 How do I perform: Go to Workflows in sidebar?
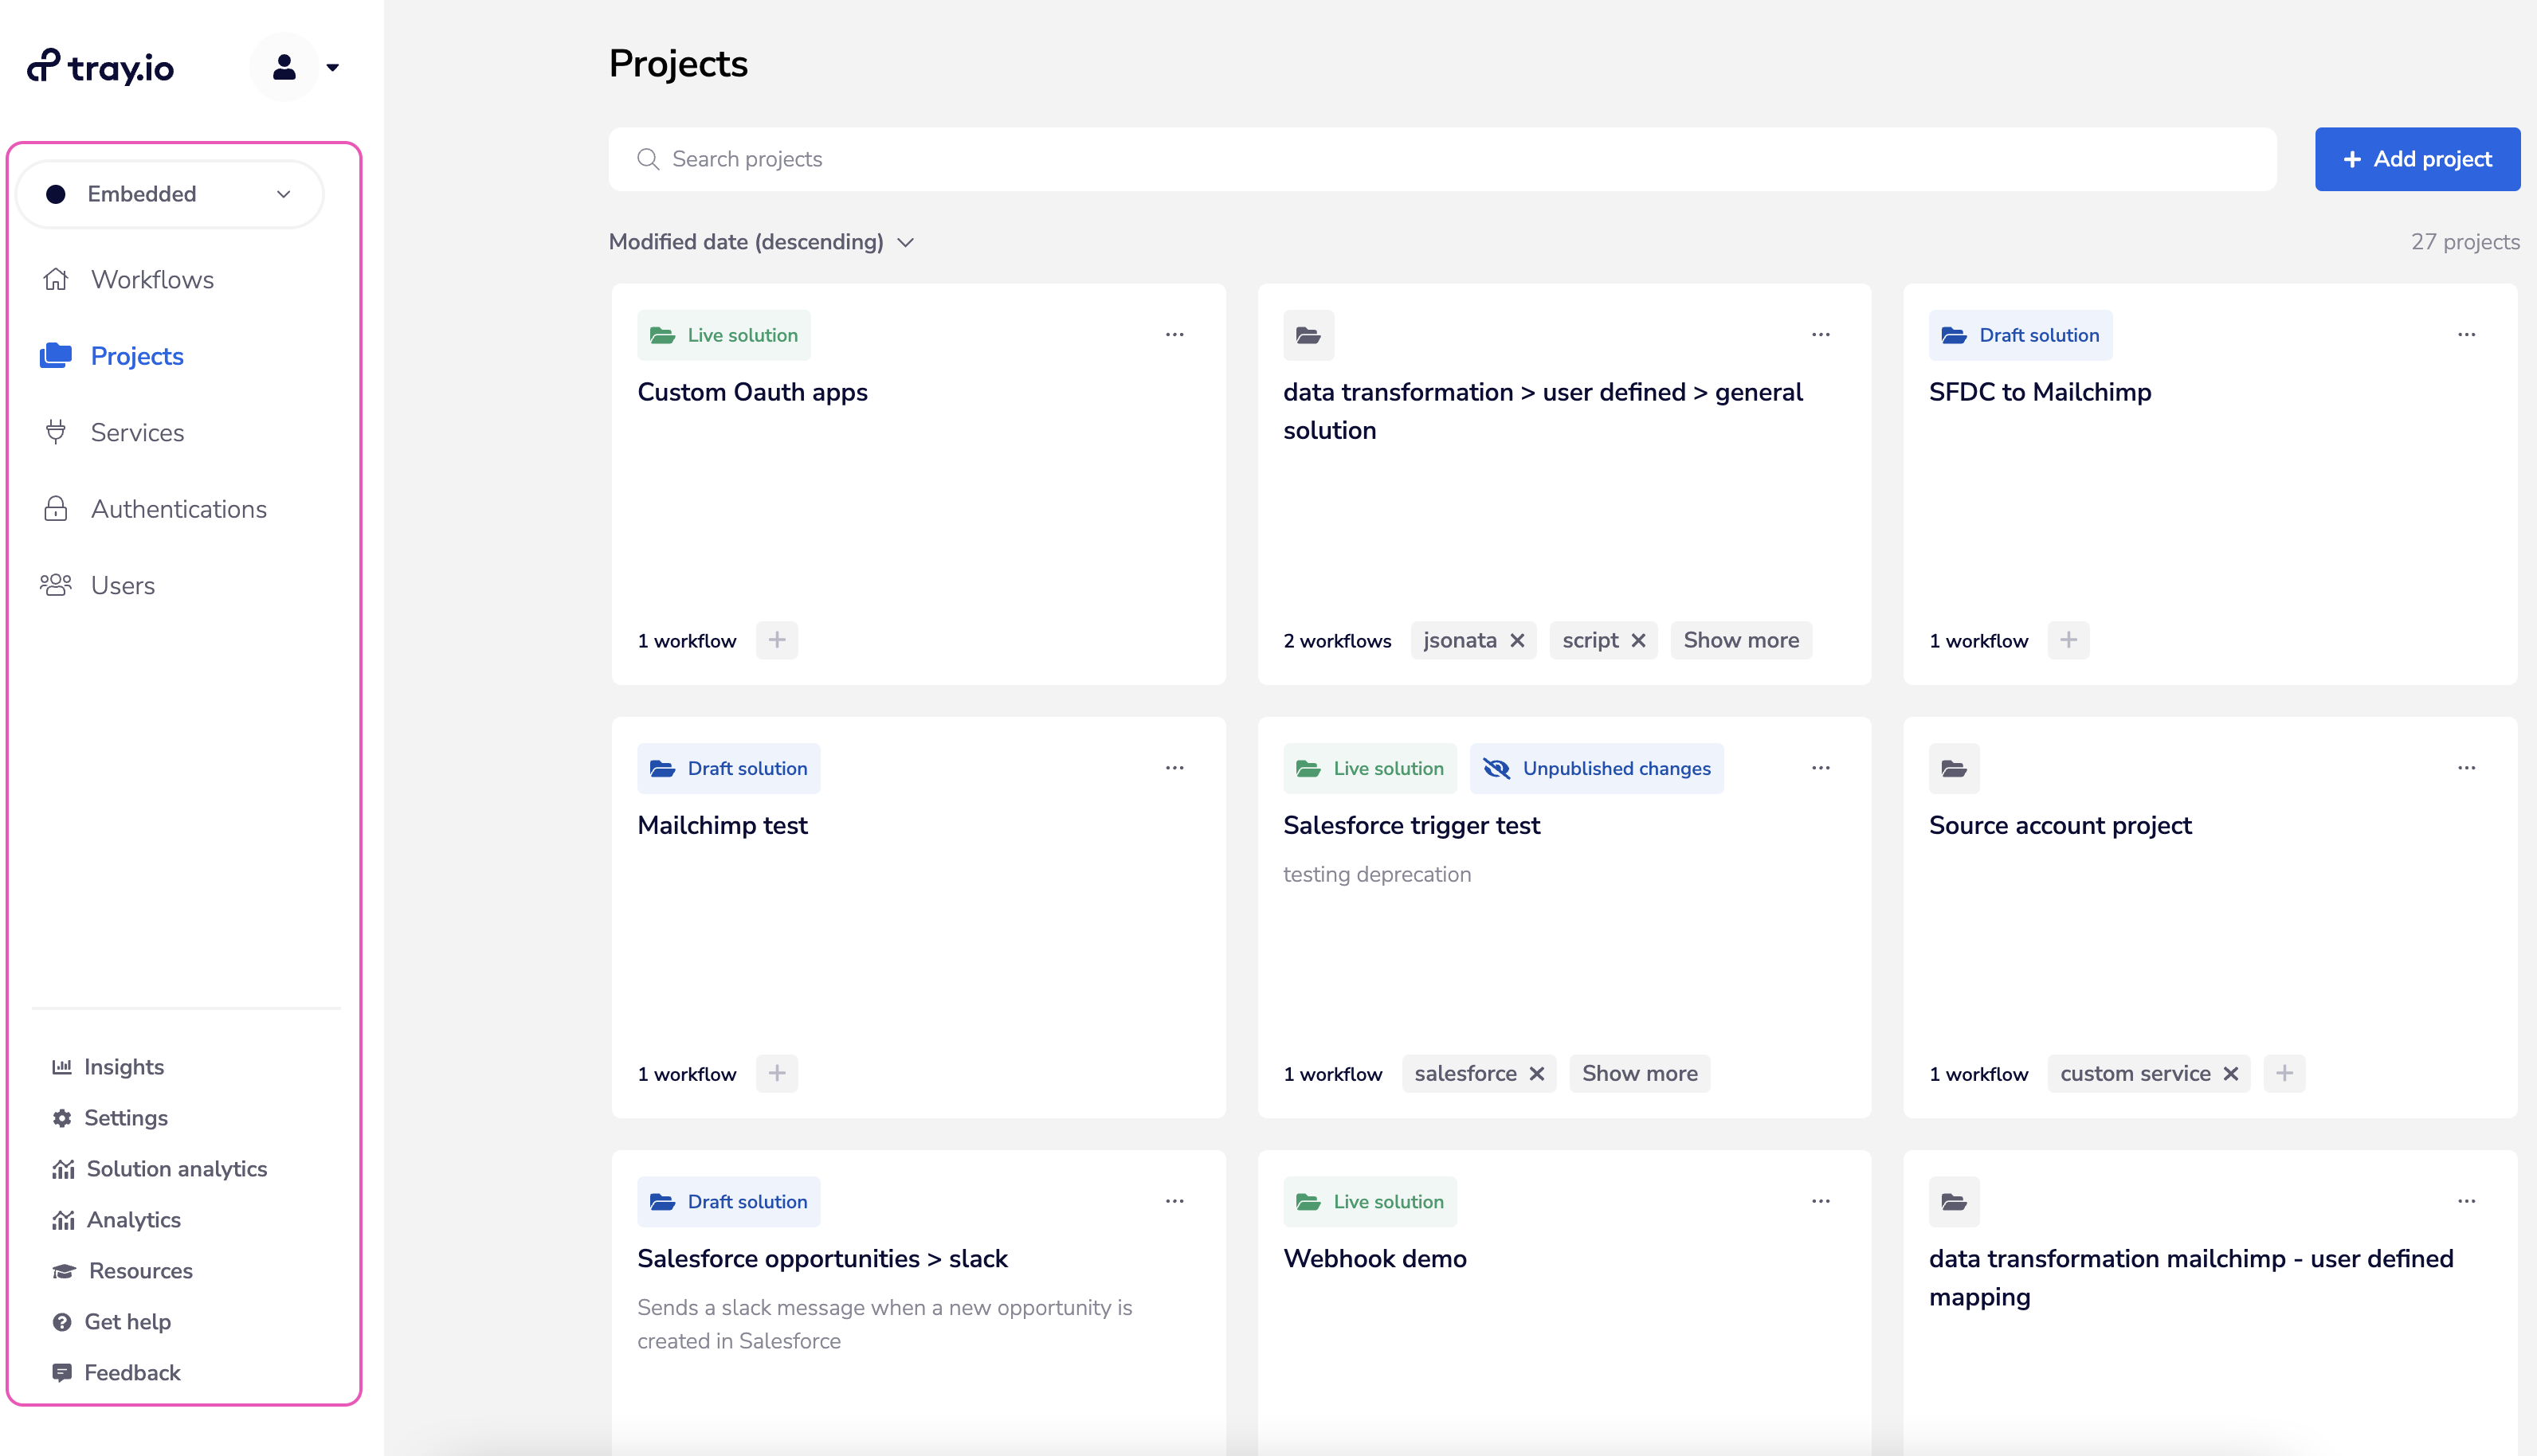coord(152,280)
